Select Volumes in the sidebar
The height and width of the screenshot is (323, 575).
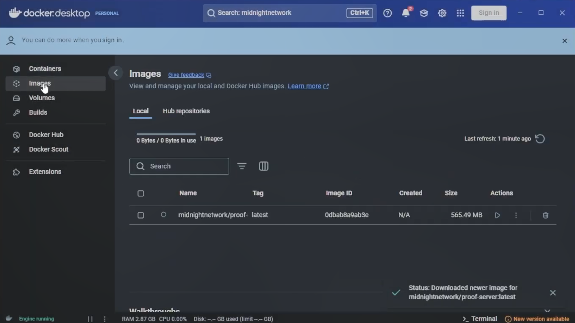point(42,98)
